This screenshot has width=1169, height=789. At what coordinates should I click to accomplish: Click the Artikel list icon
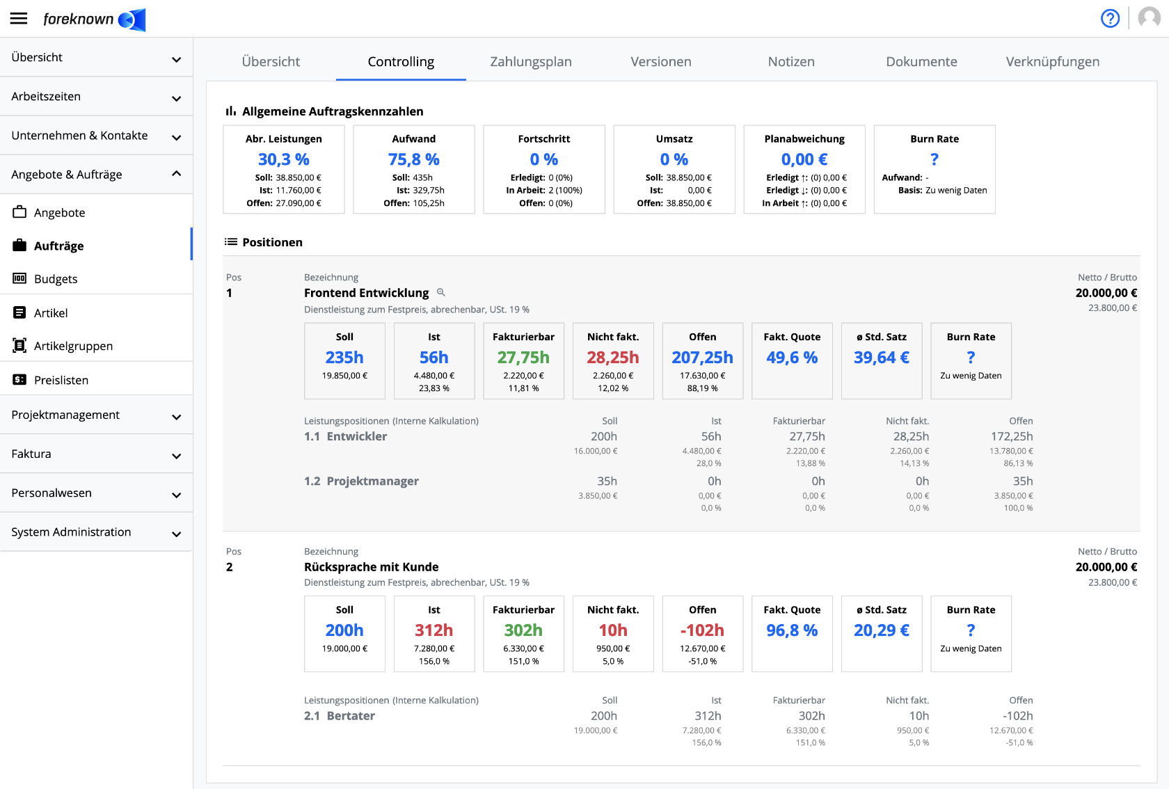tap(19, 312)
